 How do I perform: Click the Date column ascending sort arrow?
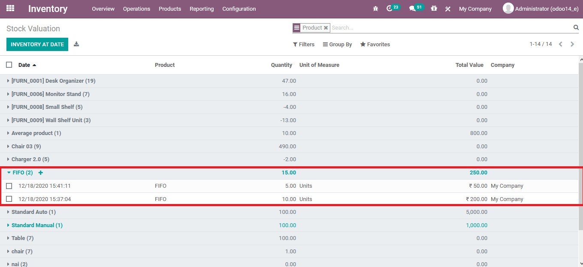point(34,65)
